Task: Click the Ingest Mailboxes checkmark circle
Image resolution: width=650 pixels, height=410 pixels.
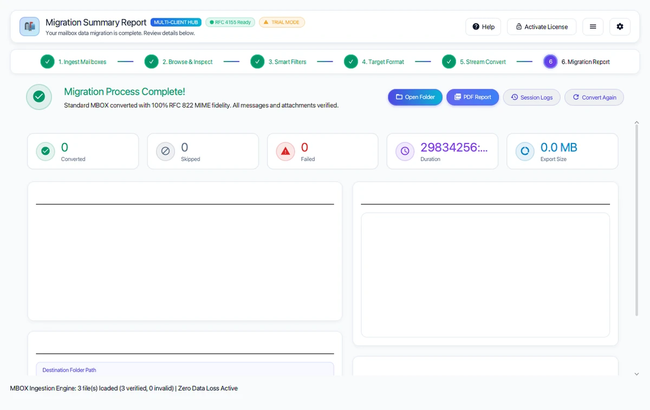Action: click(48, 62)
